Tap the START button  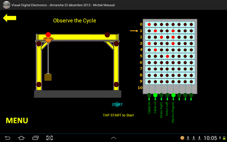click(x=117, y=105)
